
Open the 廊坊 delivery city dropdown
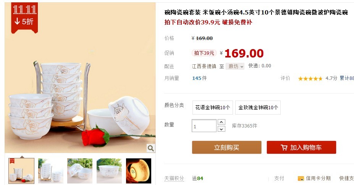tap(235, 66)
